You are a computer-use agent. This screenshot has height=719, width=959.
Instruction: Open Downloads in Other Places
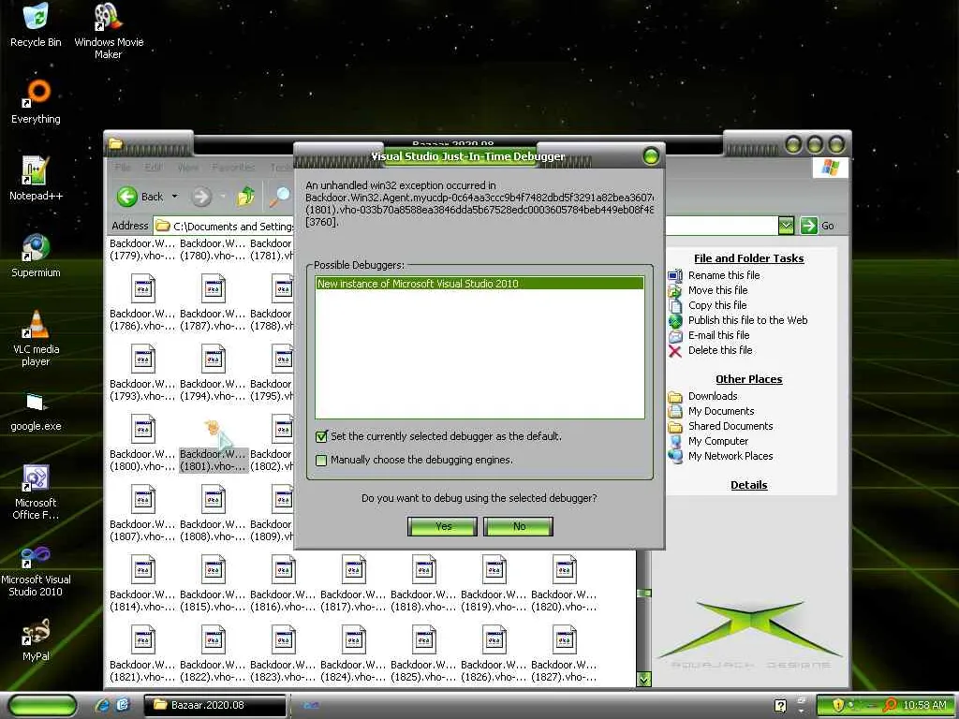point(713,396)
